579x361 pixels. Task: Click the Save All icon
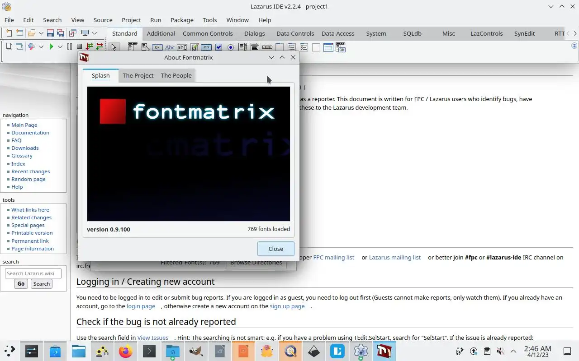60,33
